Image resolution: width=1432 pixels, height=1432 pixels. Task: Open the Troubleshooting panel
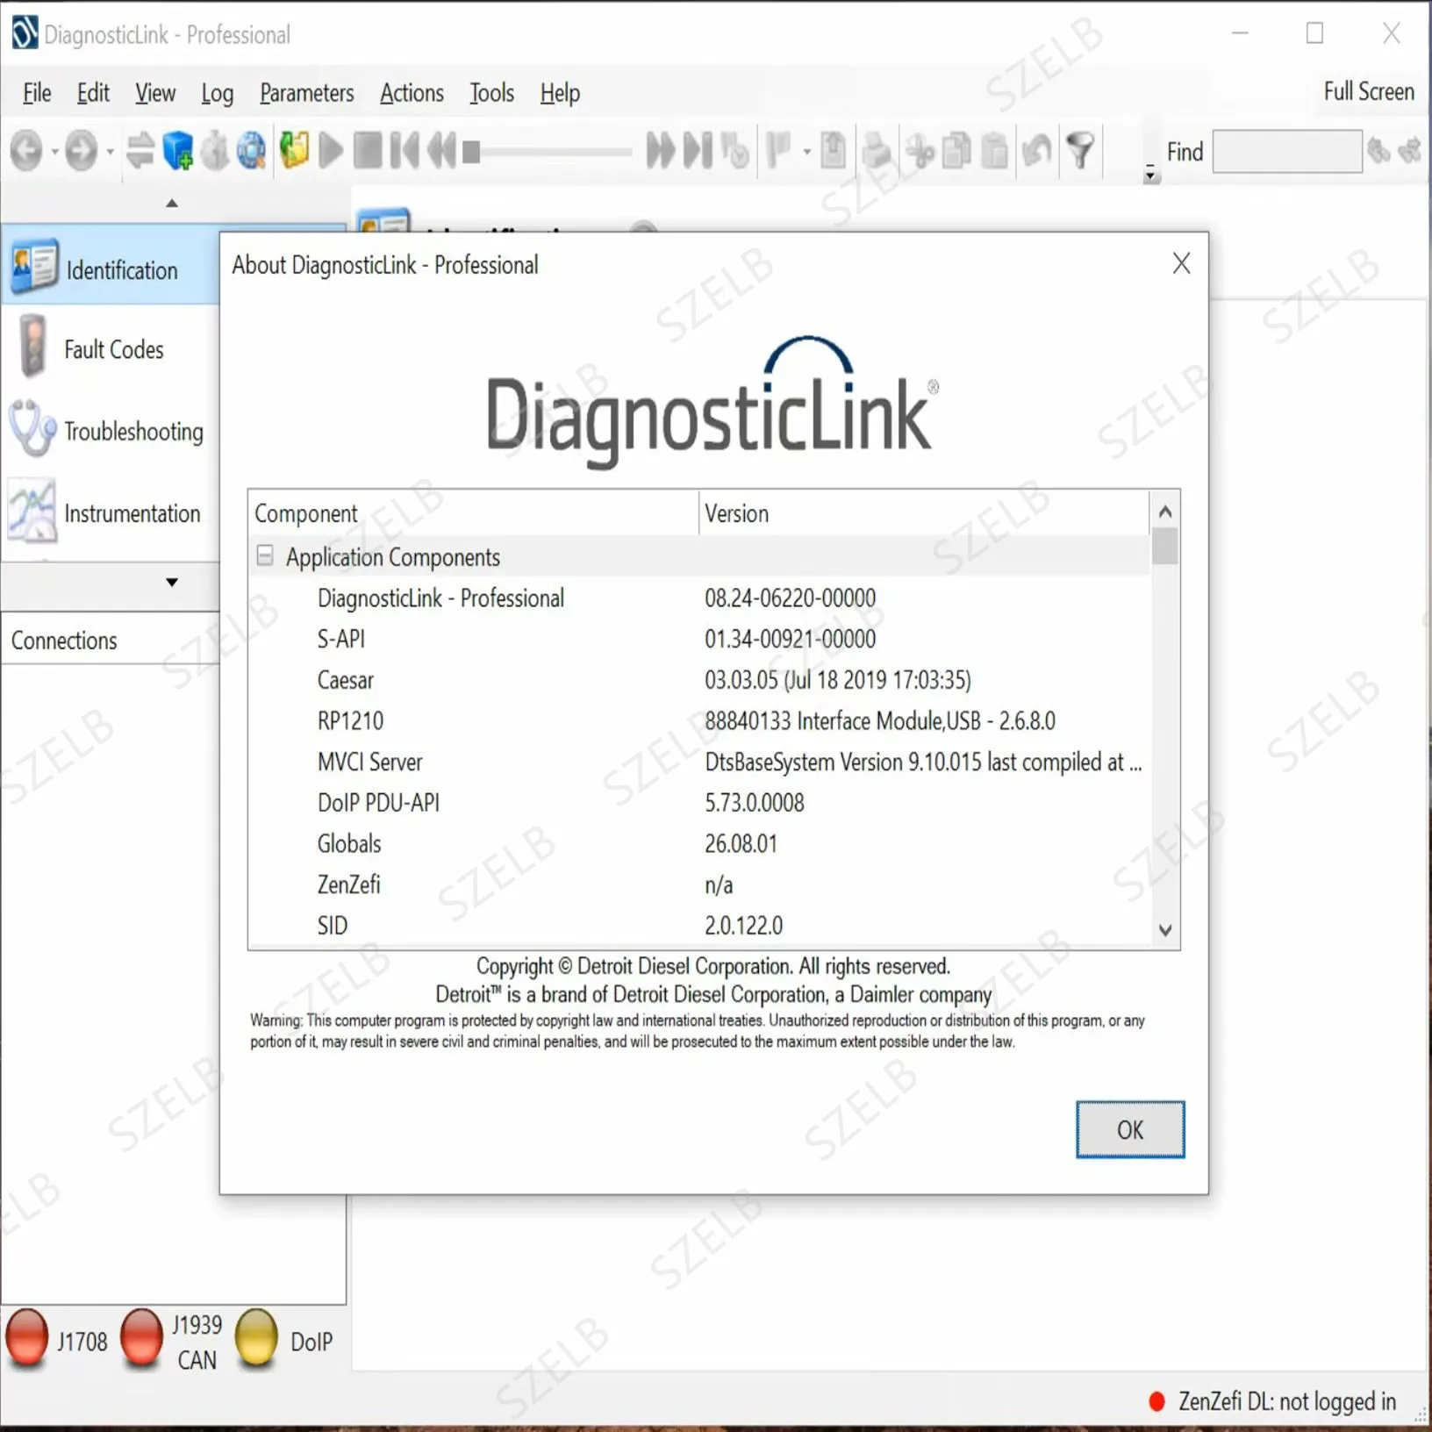pos(111,430)
